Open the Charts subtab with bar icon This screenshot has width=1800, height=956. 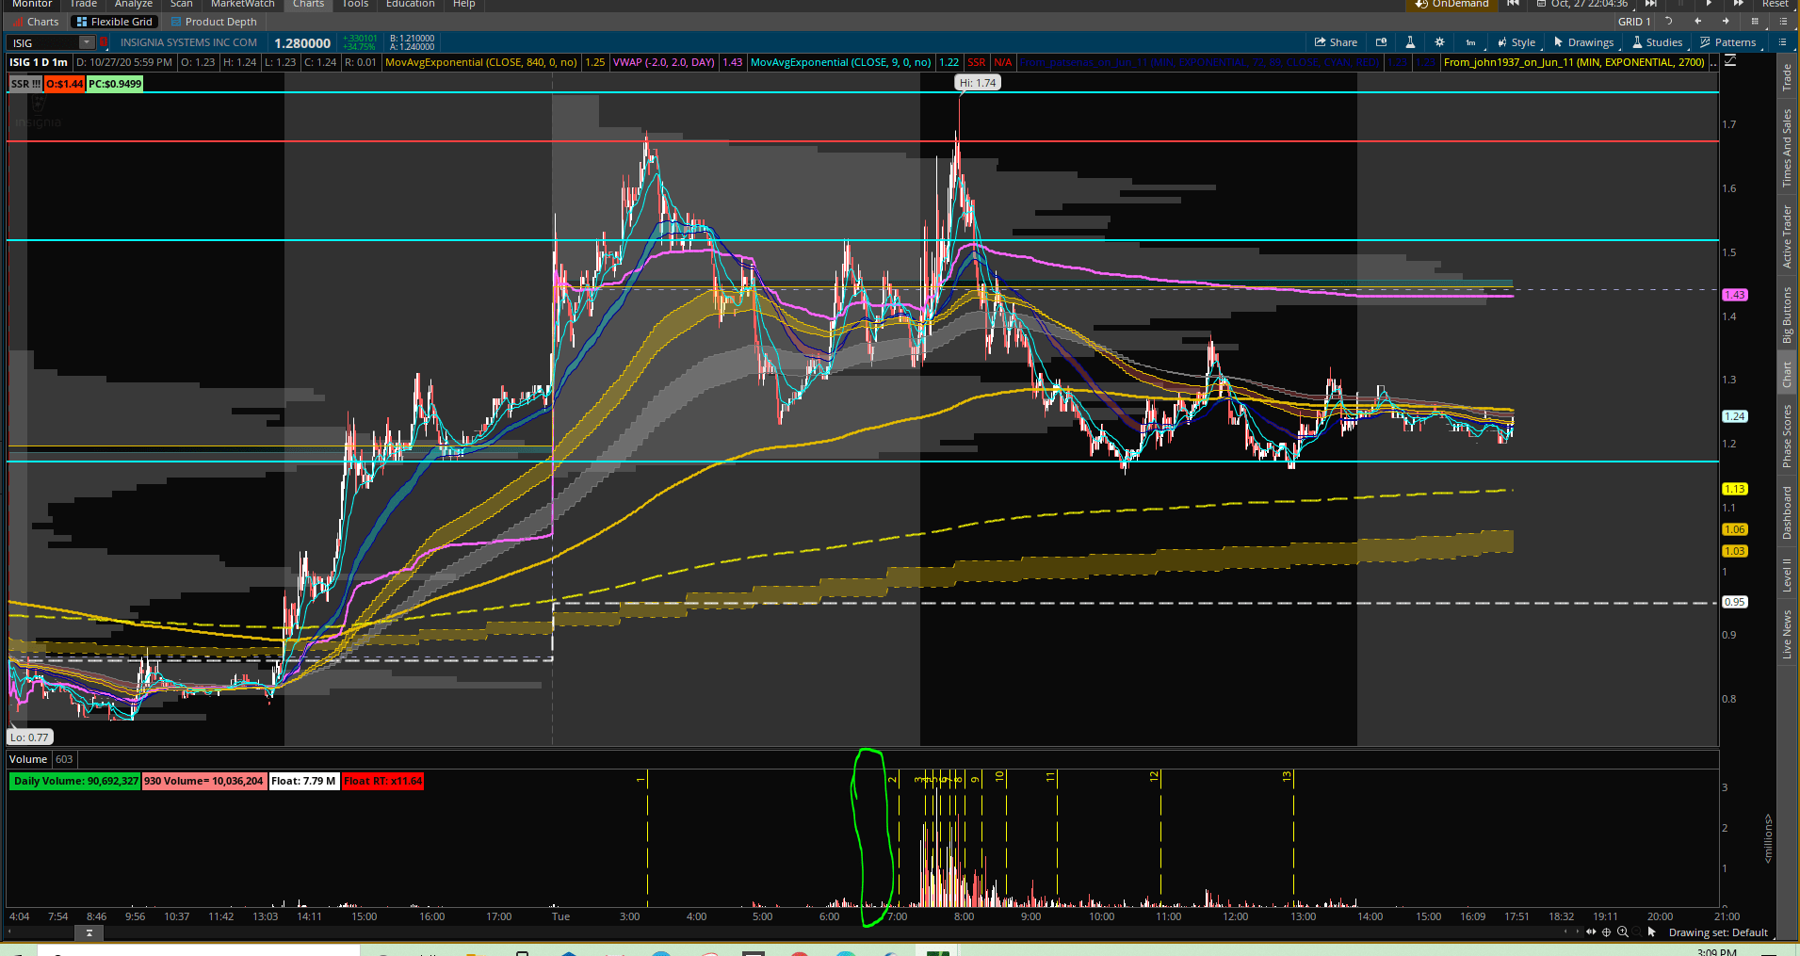tap(37, 22)
